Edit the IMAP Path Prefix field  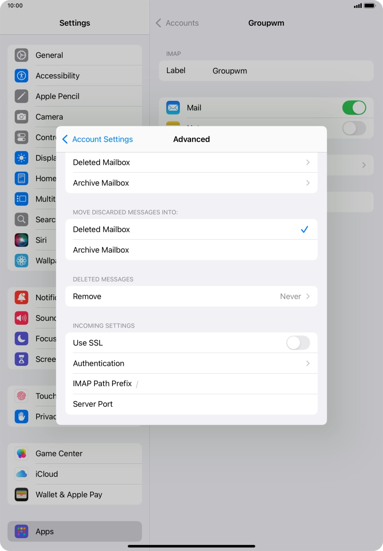pyautogui.click(x=191, y=384)
